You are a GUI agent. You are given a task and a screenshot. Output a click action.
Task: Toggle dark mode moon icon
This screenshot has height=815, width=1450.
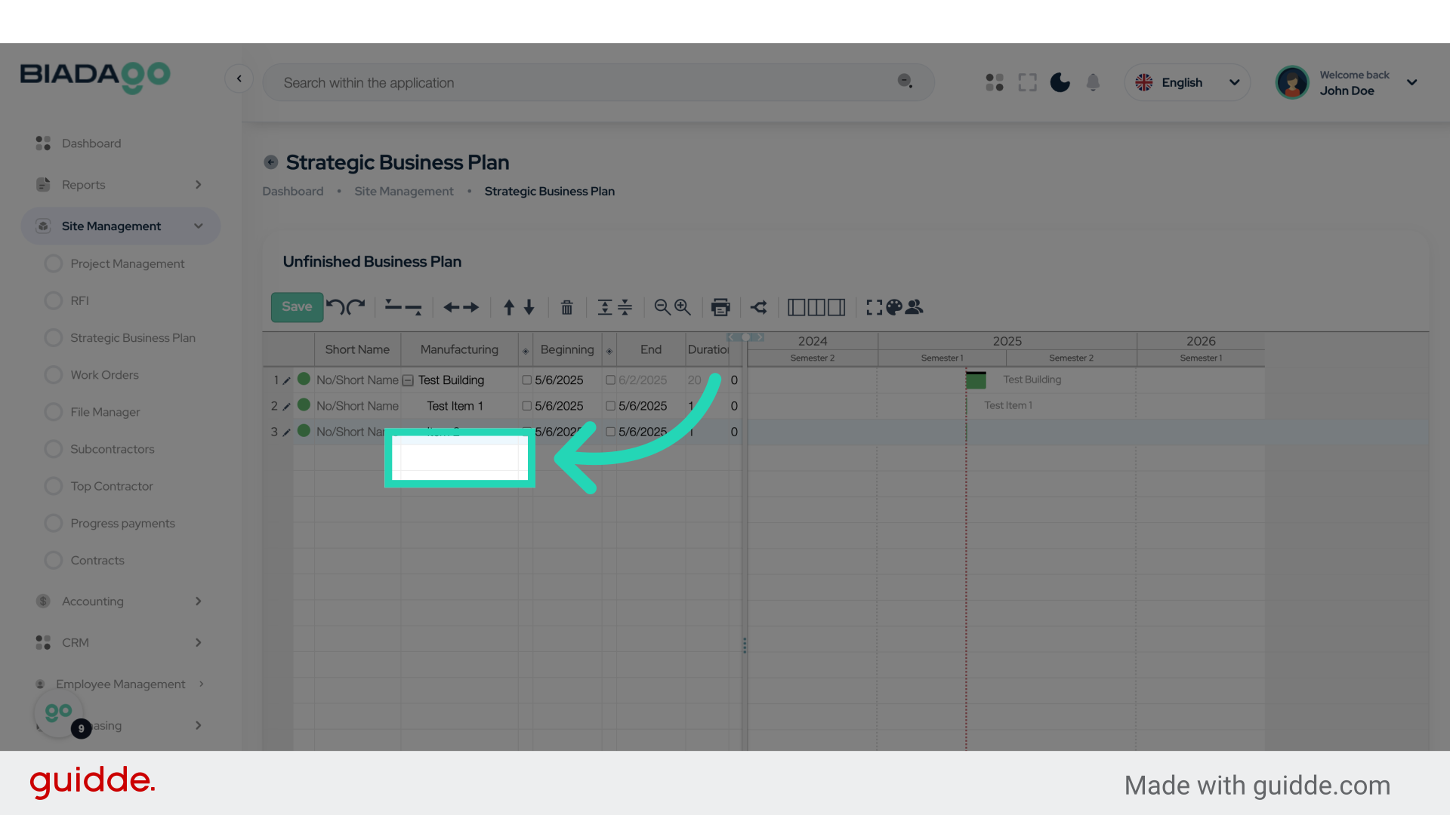click(x=1060, y=82)
